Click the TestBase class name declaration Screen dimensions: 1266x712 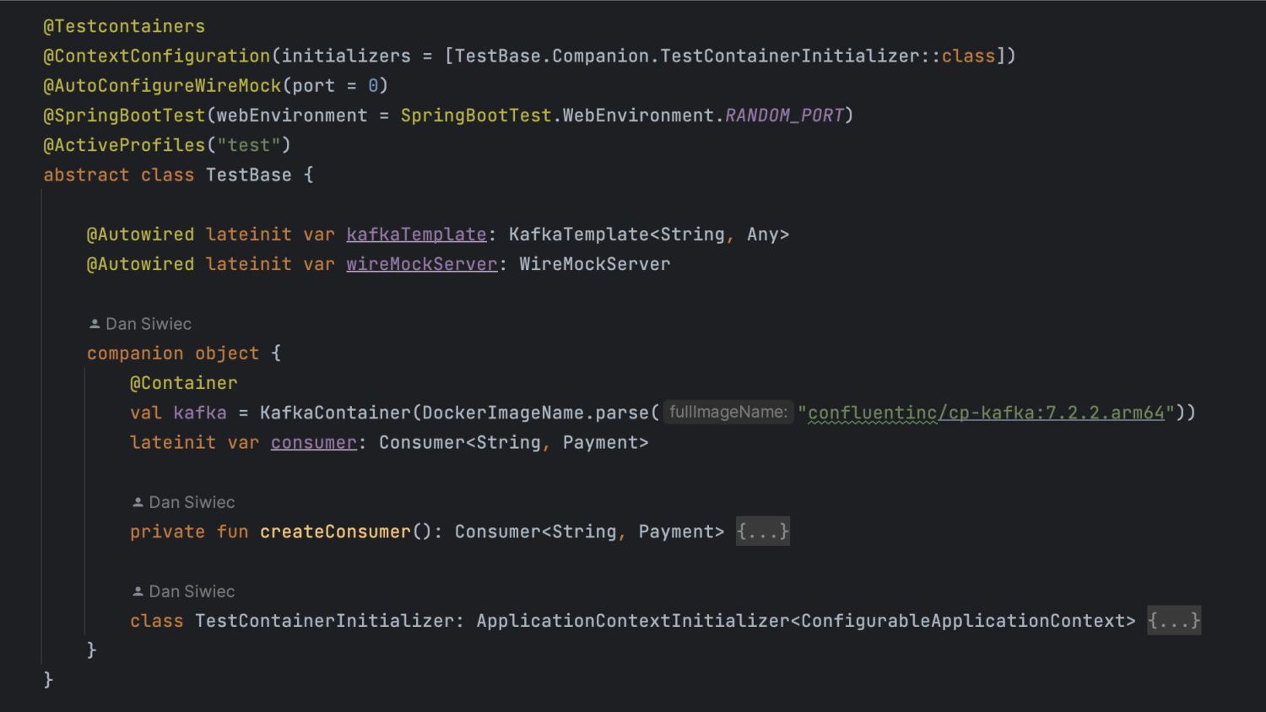tap(248, 175)
